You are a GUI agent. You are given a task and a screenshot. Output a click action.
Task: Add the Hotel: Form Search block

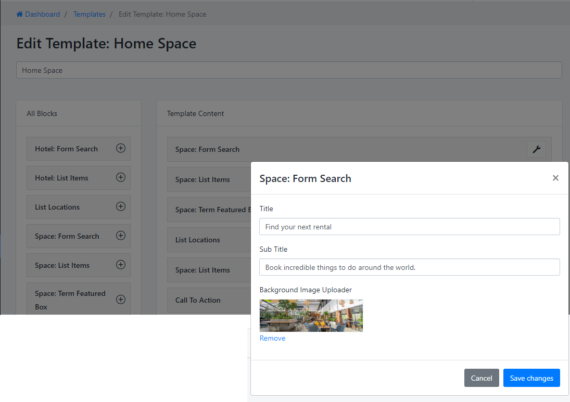coord(120,148)
